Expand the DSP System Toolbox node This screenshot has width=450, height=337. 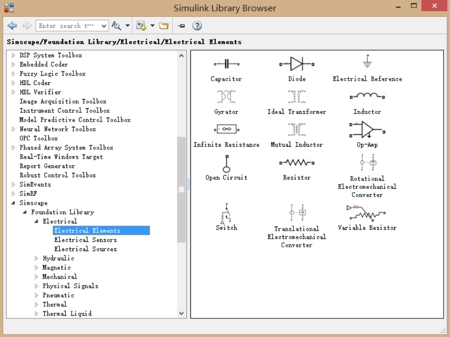(13, 55)
